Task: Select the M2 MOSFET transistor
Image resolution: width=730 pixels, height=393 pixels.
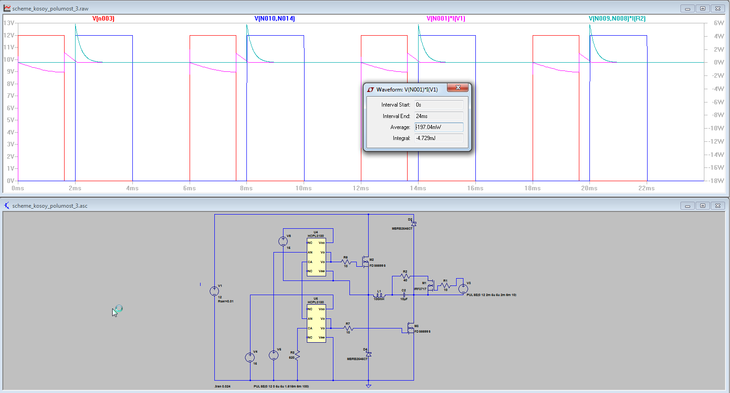Action: (x=365, y=262)
